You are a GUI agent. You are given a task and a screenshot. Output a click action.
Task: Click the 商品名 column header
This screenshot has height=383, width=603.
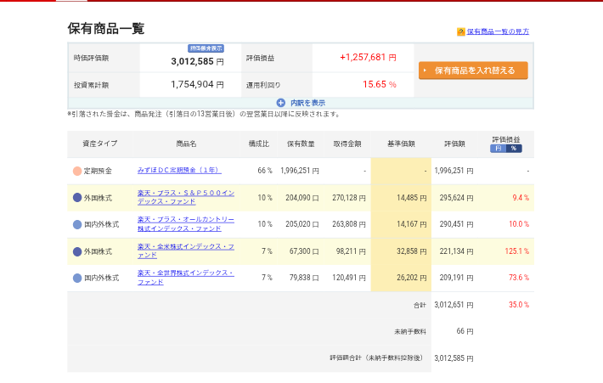[186, 144]
